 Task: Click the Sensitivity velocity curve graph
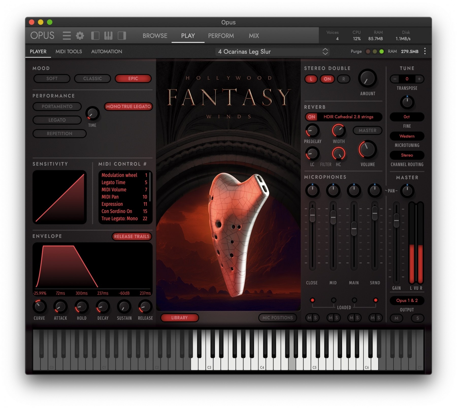click(60, 197)
